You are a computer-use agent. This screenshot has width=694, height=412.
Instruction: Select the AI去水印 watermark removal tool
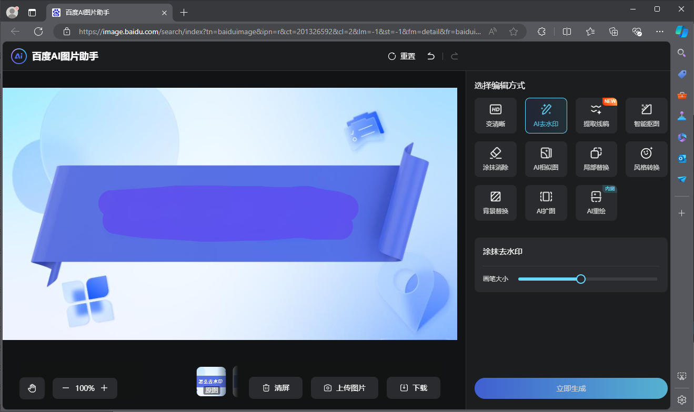pos(546,116)
